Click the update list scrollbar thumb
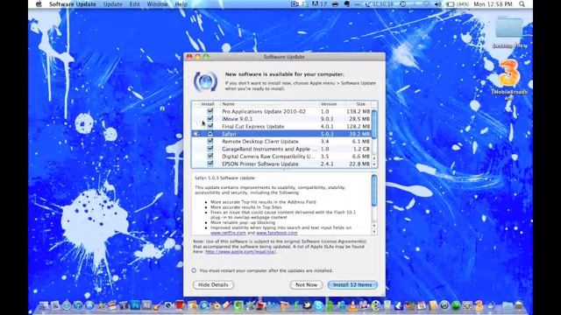This screenshot has height=315, width=561. (374, 124)
